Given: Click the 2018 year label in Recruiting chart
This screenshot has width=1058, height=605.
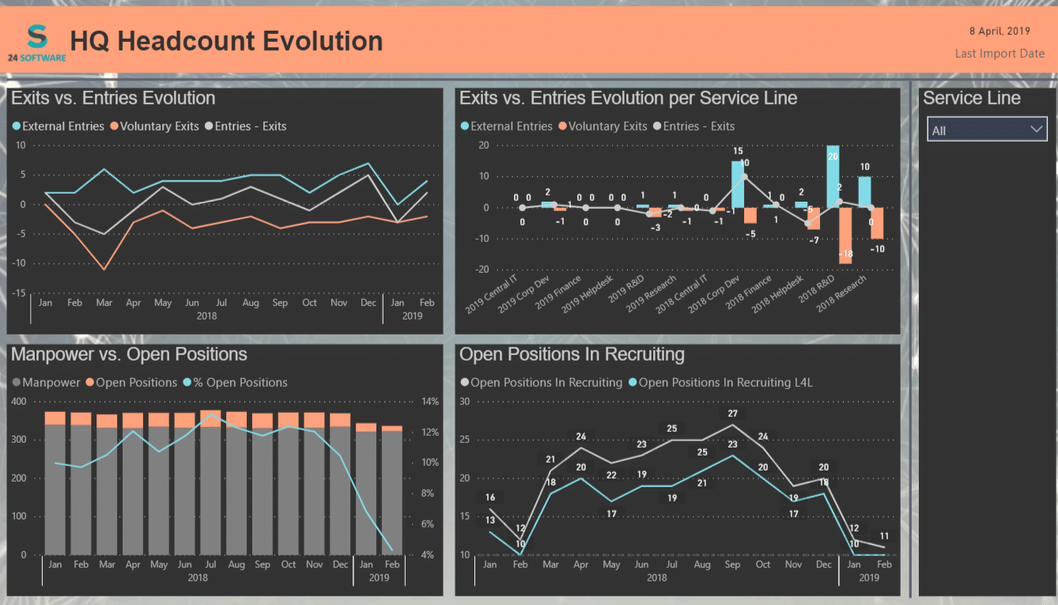Looking at the screenshot, I should [656, 577].
